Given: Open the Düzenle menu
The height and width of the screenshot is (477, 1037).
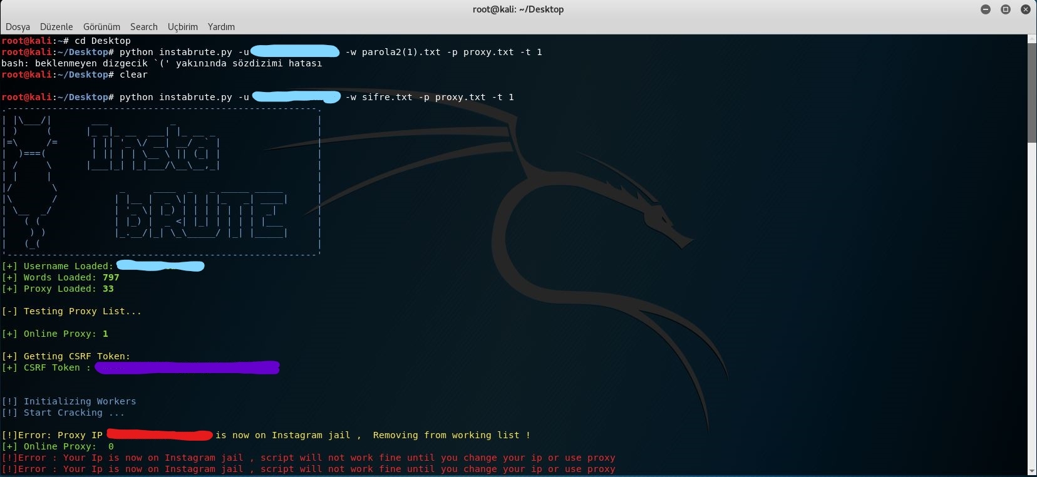Looking at the screenshot, I should (x=56, y=27).
